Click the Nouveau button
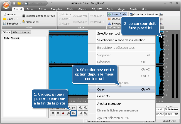The height and width of the screenshot is (124, 181). point(11,14)
